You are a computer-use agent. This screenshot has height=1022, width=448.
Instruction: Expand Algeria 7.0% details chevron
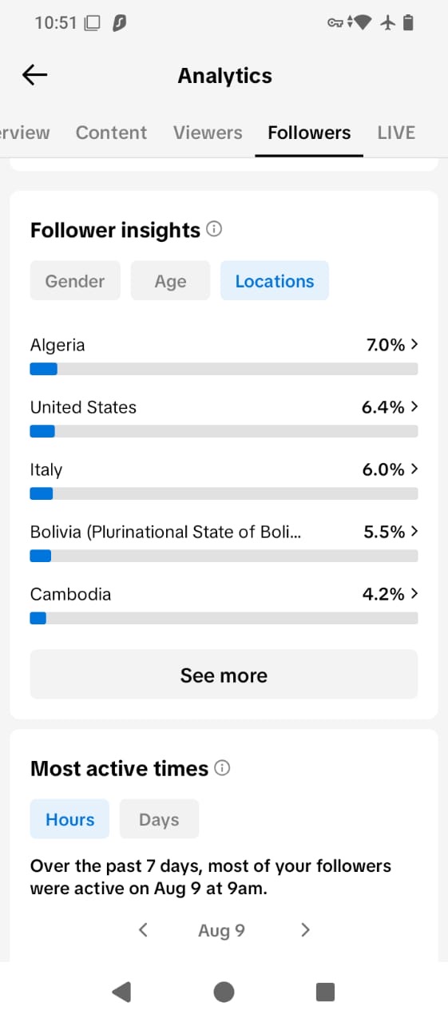[414, 345]
